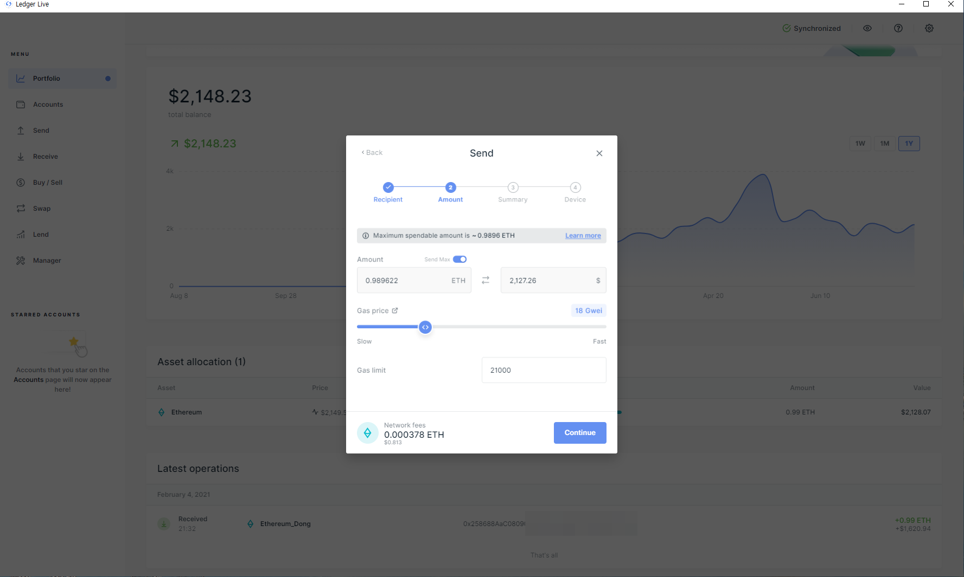This screenshot has width=964, height=577.
Task: Open the Accounts menu item
Action: click(x=62, y=105)
